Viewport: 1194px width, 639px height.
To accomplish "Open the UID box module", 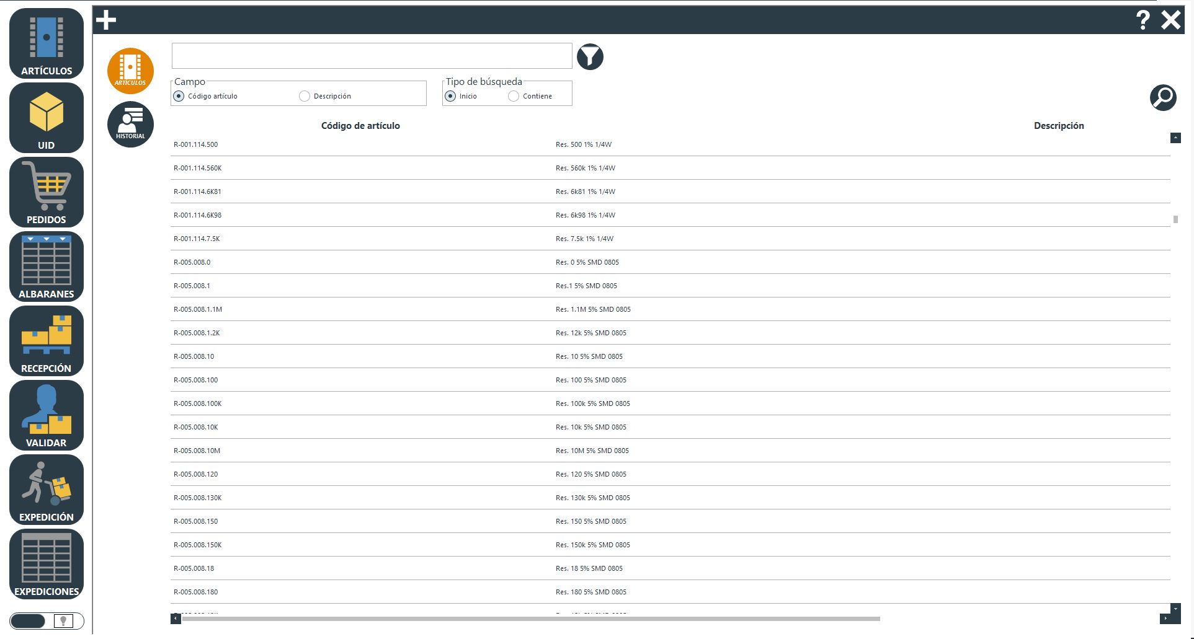I will 47,118.
